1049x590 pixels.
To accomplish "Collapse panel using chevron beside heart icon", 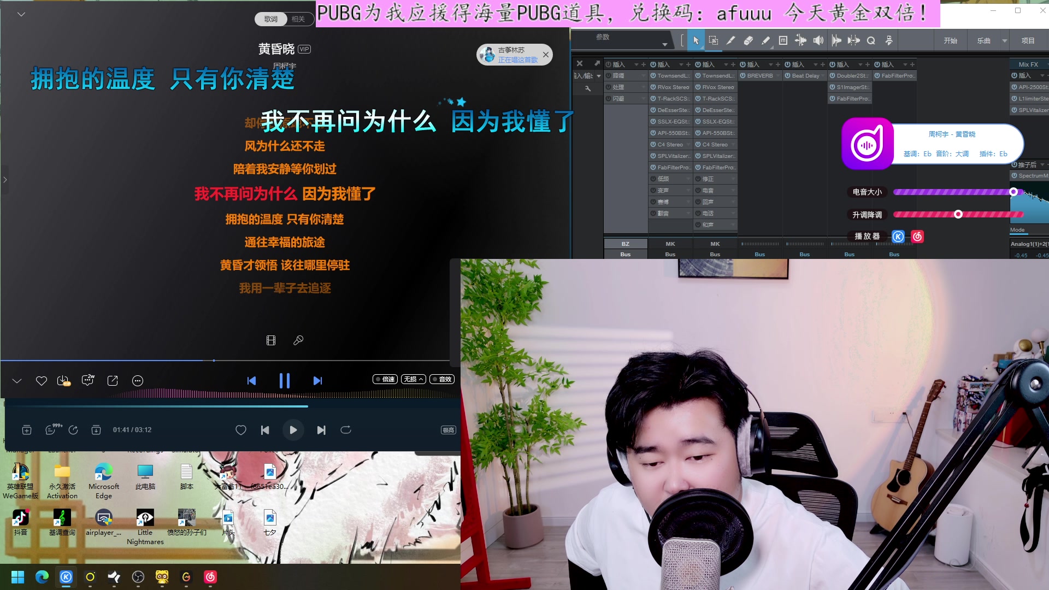I will tap(17, 381).
